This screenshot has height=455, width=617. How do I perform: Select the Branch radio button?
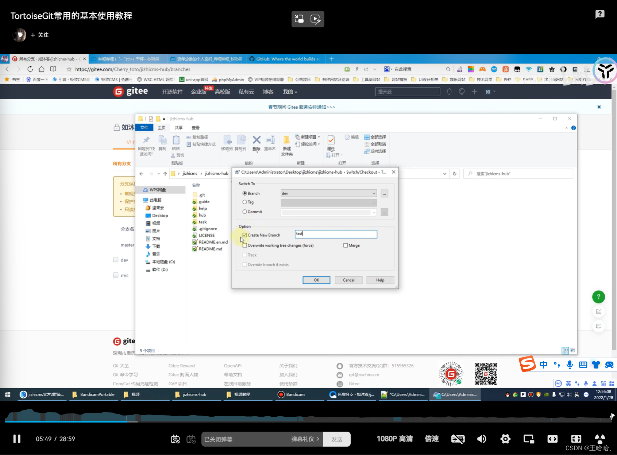point(244,193)
